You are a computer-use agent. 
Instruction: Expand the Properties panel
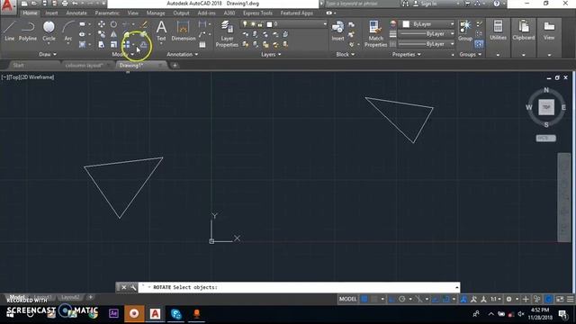(x=406, y=54)
